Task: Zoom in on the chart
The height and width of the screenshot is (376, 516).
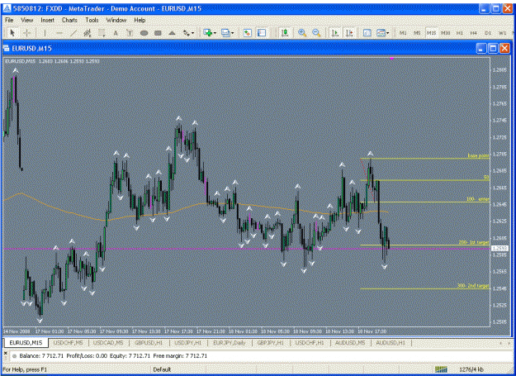Action: point(302,32)
